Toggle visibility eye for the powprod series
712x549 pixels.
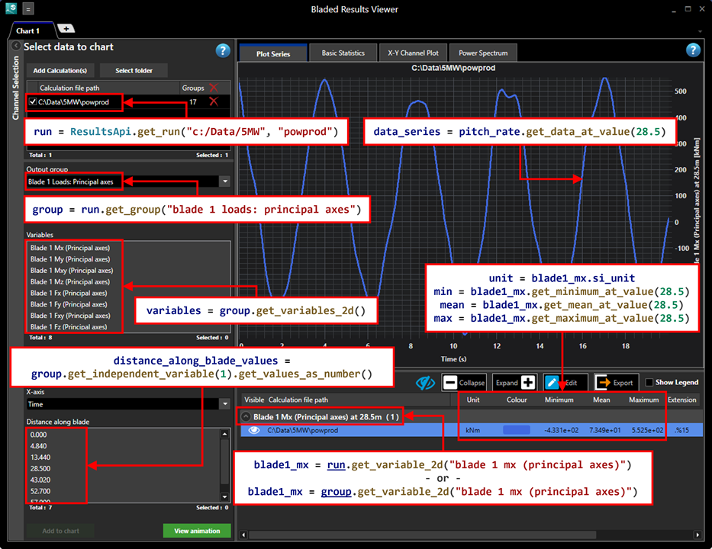[x=254, y=431]
